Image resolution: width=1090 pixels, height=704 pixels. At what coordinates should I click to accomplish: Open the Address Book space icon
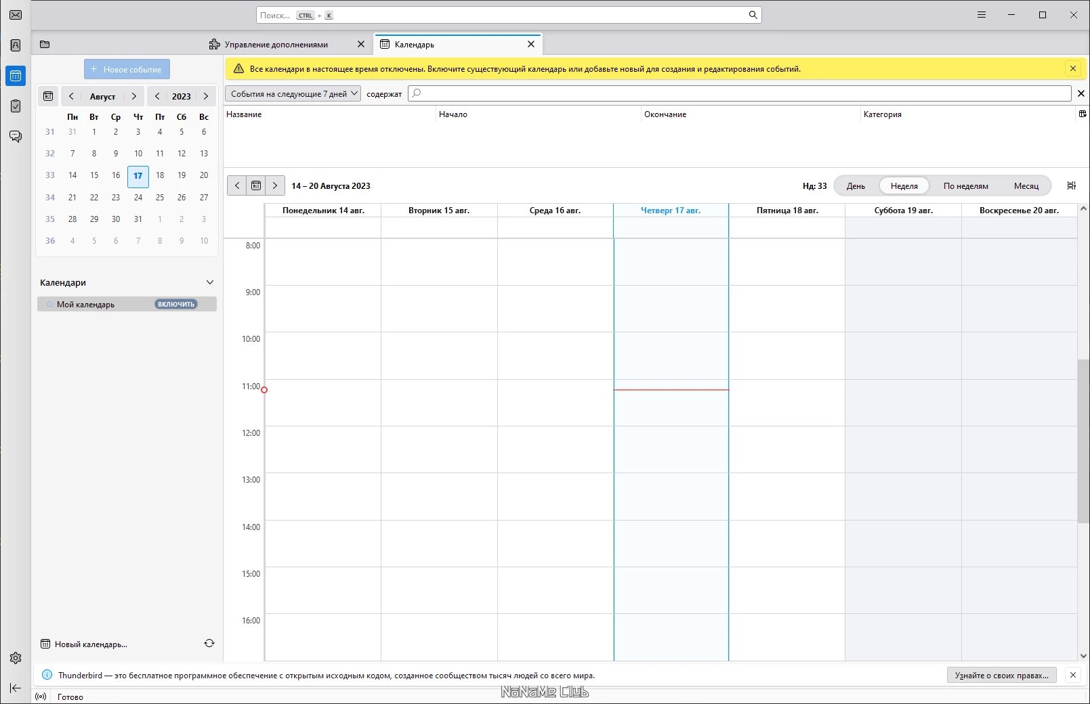[x=16, y=45]
